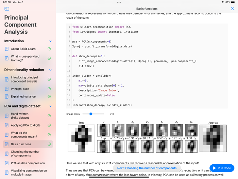Viewport: 238px width, 179px height.
Task: Click the mean μ component image
Action: click(103, 130)
